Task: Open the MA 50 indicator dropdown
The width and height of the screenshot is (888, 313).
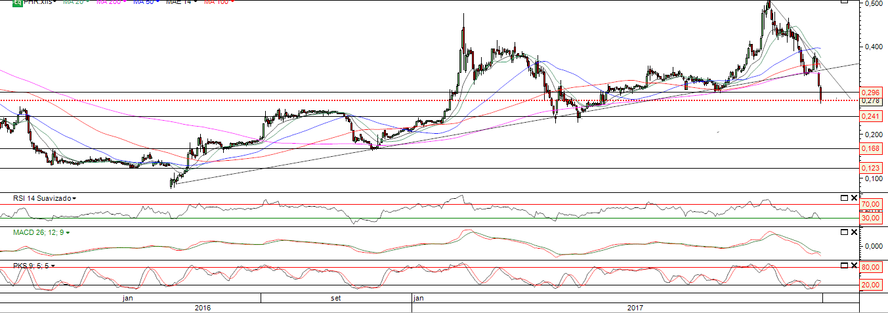Action: coord(159,1)
